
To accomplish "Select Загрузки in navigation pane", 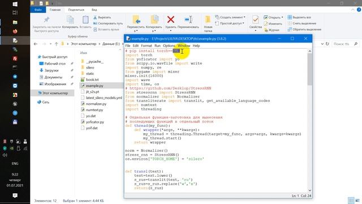I will (x=49, y=70).
